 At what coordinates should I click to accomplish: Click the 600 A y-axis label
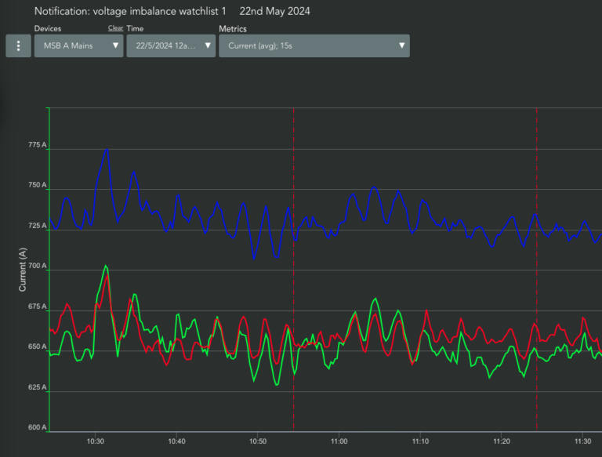tap(38, 427)
